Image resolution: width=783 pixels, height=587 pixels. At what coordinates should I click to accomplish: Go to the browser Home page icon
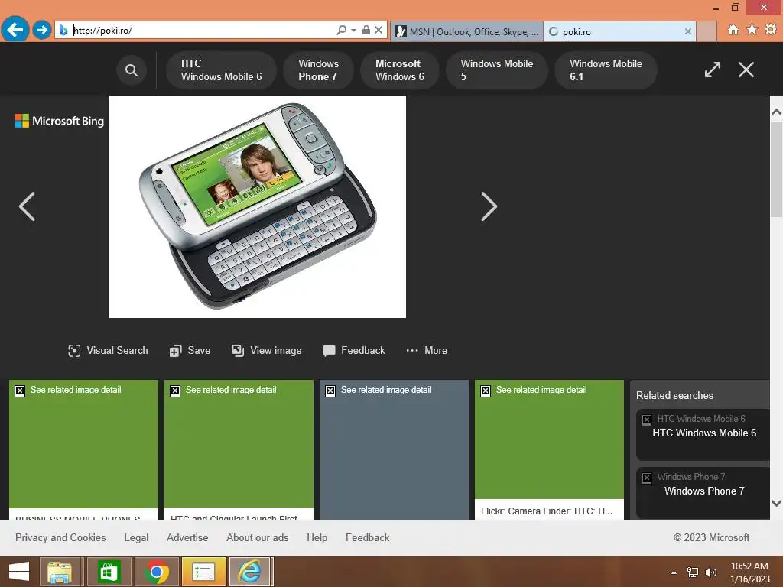click(733, 30)
